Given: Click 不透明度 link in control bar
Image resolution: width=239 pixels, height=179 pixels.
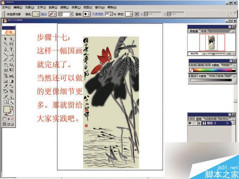Looking at the screenshot, I should click(98, 14).
